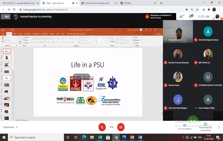223x141 pixels.
Task: Open File Explorer from the taskbar
Action: 92,137
